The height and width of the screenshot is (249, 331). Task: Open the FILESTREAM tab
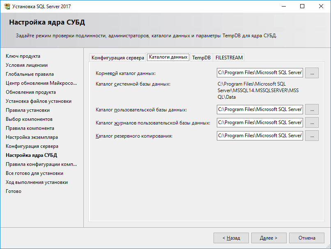(229, 58)
